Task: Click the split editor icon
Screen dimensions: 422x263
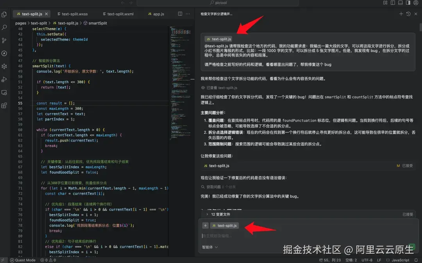Action: [180, 14]
